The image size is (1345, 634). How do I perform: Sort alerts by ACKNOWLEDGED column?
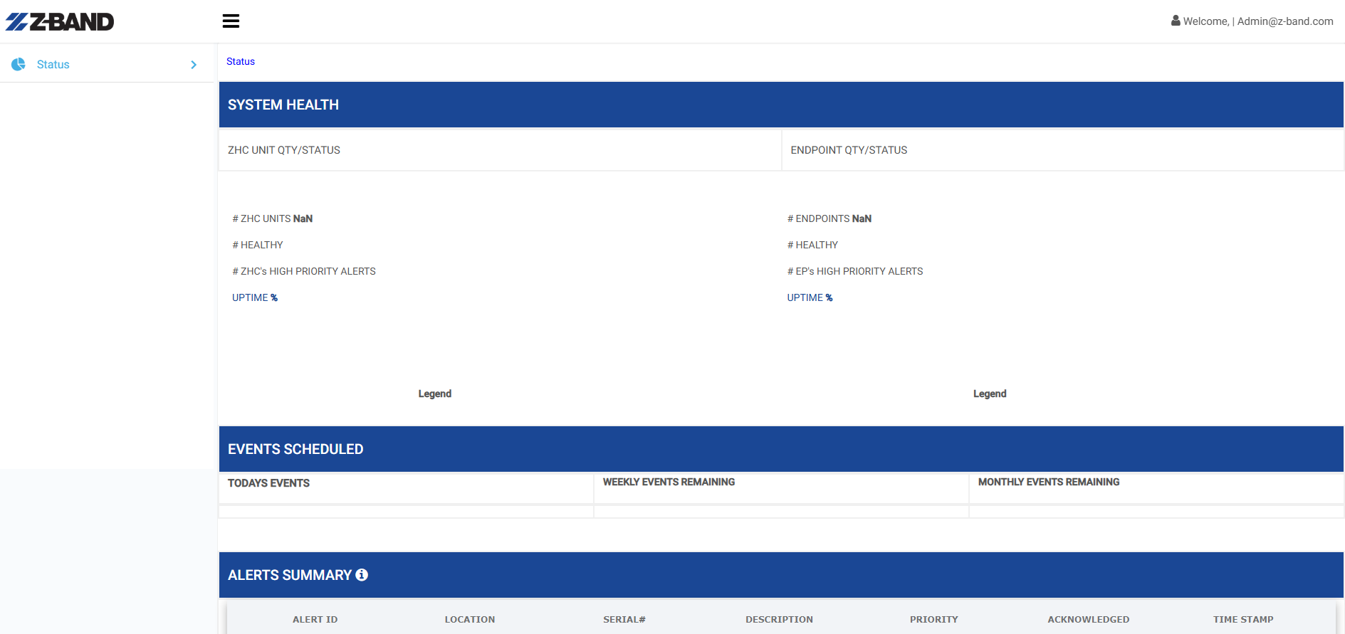coord(1088,620)
